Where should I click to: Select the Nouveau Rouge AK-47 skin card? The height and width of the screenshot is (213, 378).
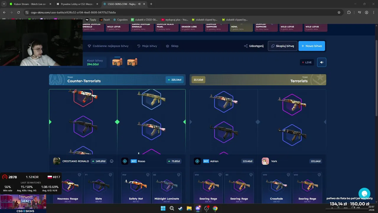click(68, 188)
